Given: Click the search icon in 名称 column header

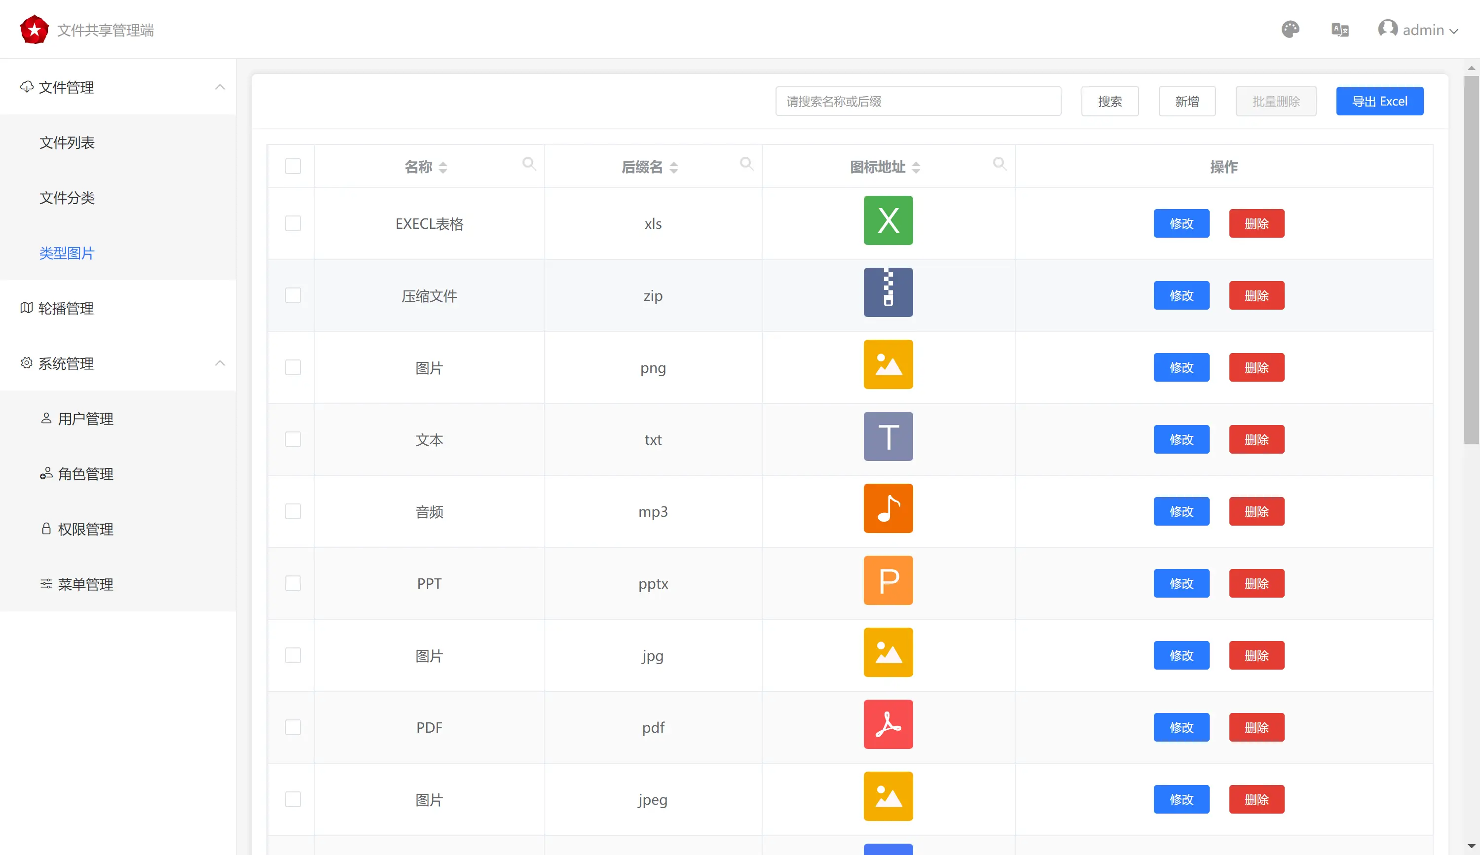Looking at the screenshot, I should click(529, 164).
